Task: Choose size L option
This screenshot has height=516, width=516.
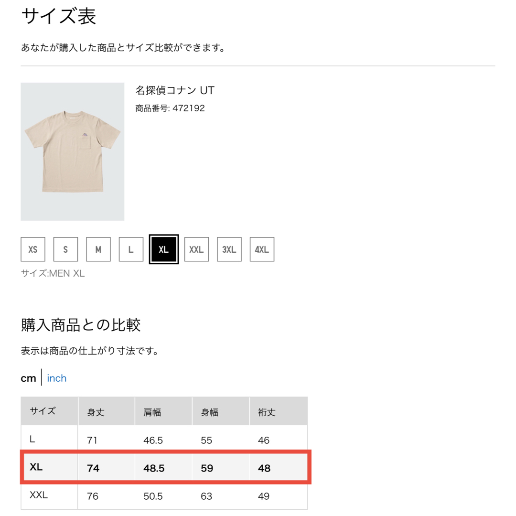Action: pyautogui.click(x=131, y=249)
